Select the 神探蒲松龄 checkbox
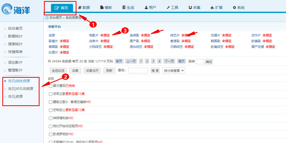The image size is (286, 143). pyautogui.click(x=50, y=118)
